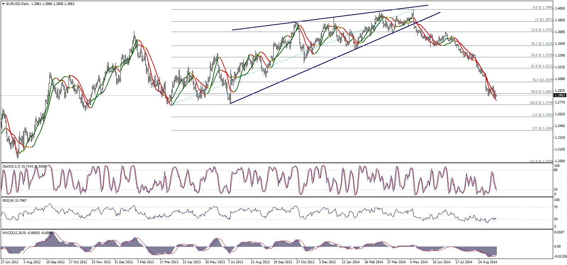
Task: Click the Fibonacci label 38.2 @ 1.3518
Action: click(x=542, y=43)
